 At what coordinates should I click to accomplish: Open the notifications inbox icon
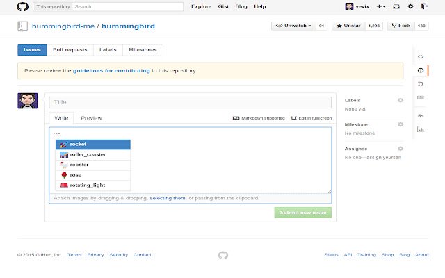396,6
